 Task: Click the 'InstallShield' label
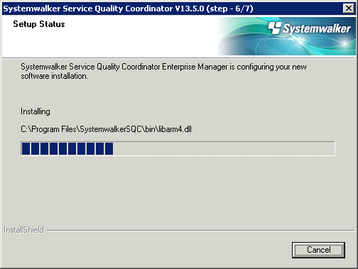click(23, 230)
